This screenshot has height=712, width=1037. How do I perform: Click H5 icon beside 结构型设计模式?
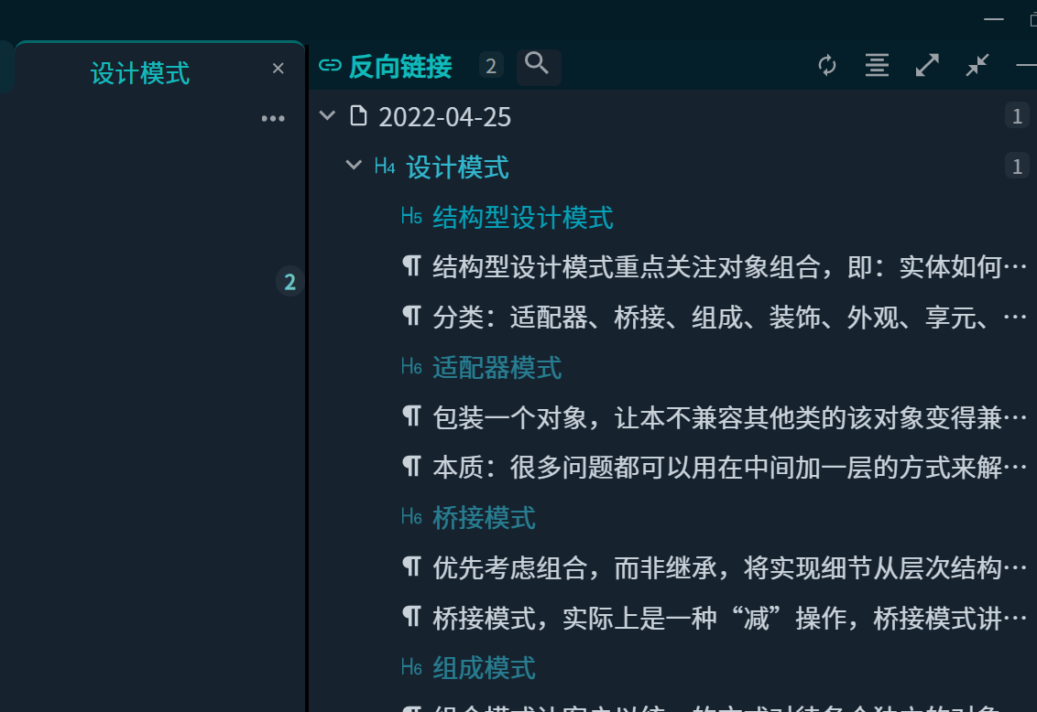point(411,216)
